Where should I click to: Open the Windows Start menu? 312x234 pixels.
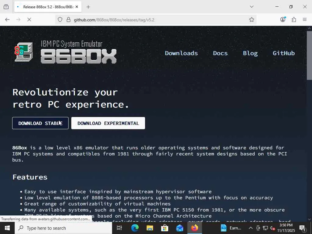7,228
